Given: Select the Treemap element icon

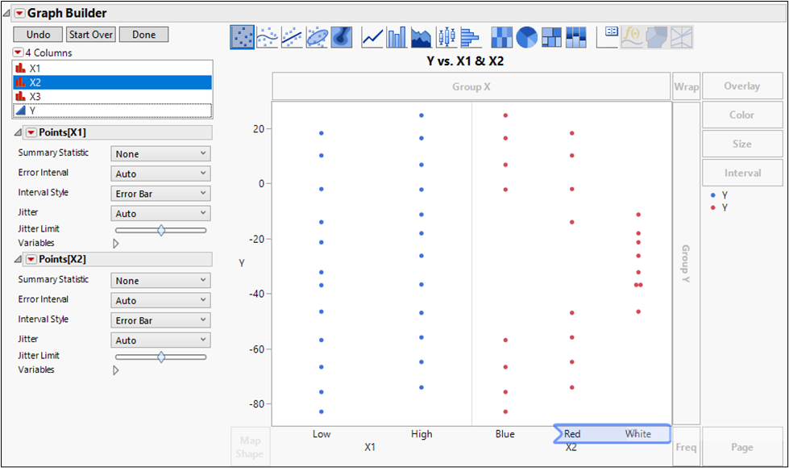Looking at the screenshot, I should click(x=551, y=37).
